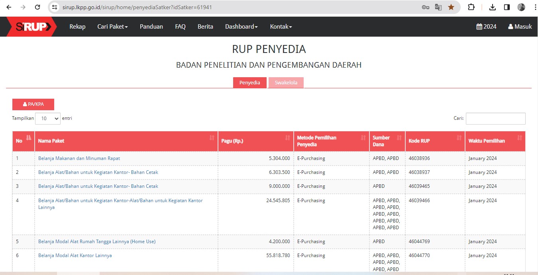Click the translate page icon
Viewport: 538px width, 275px height.
point(438,7)
